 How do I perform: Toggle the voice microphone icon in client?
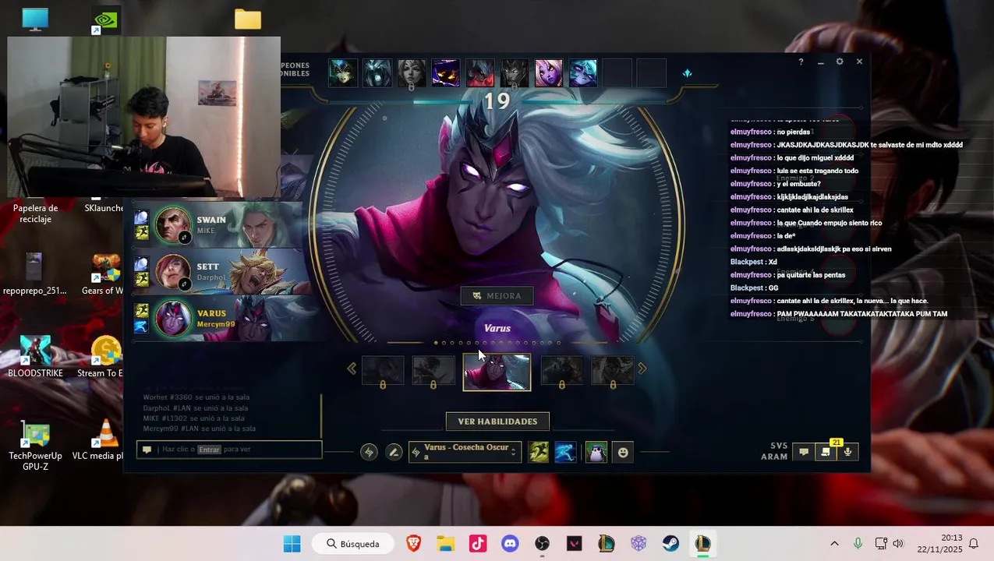click(x=847, y=452)
